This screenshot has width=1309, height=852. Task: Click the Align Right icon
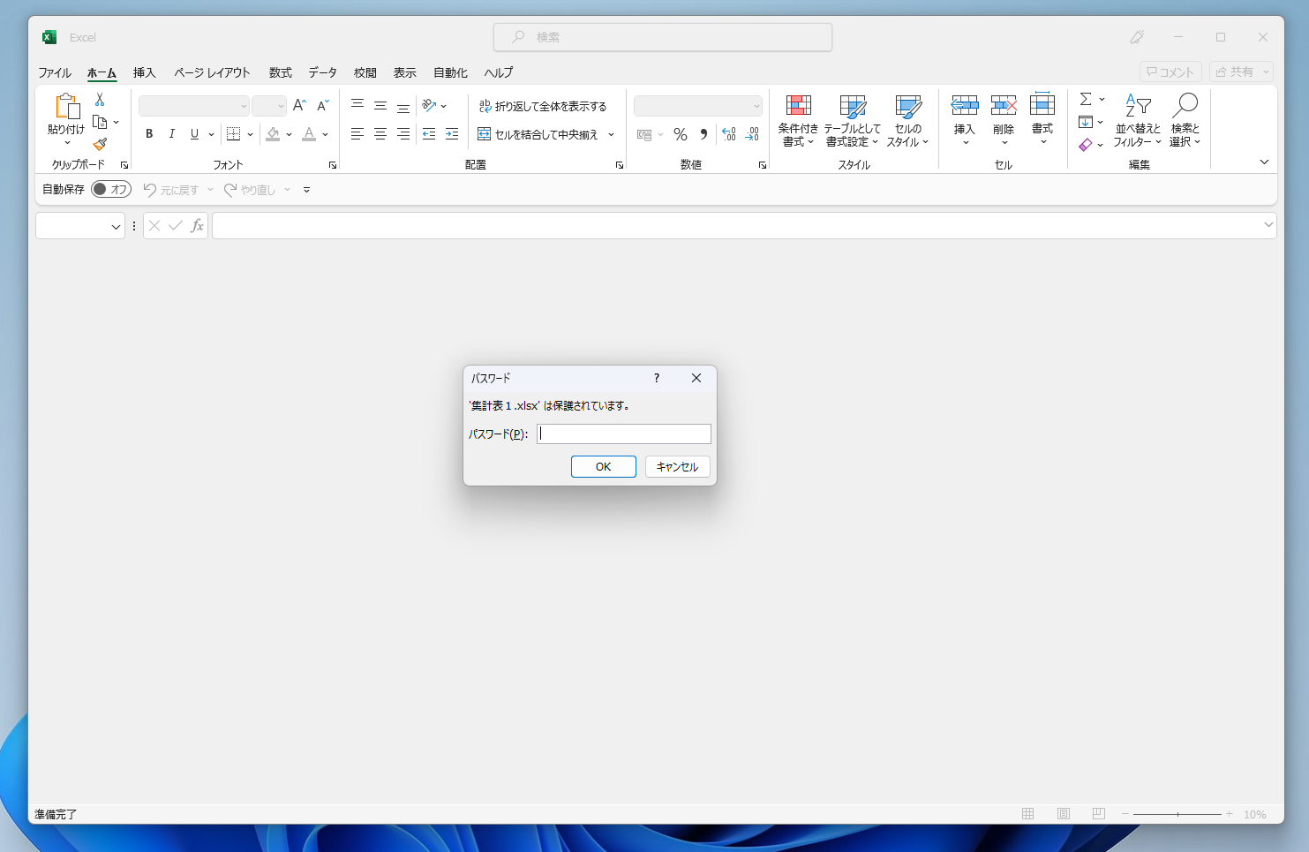tap(403, 134)
